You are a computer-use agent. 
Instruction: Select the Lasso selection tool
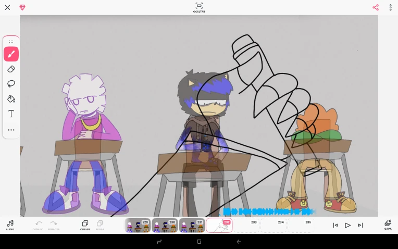coord(11,84)
